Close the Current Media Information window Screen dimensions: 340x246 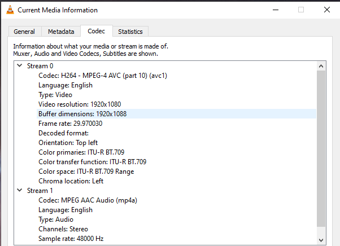point(327,10)
